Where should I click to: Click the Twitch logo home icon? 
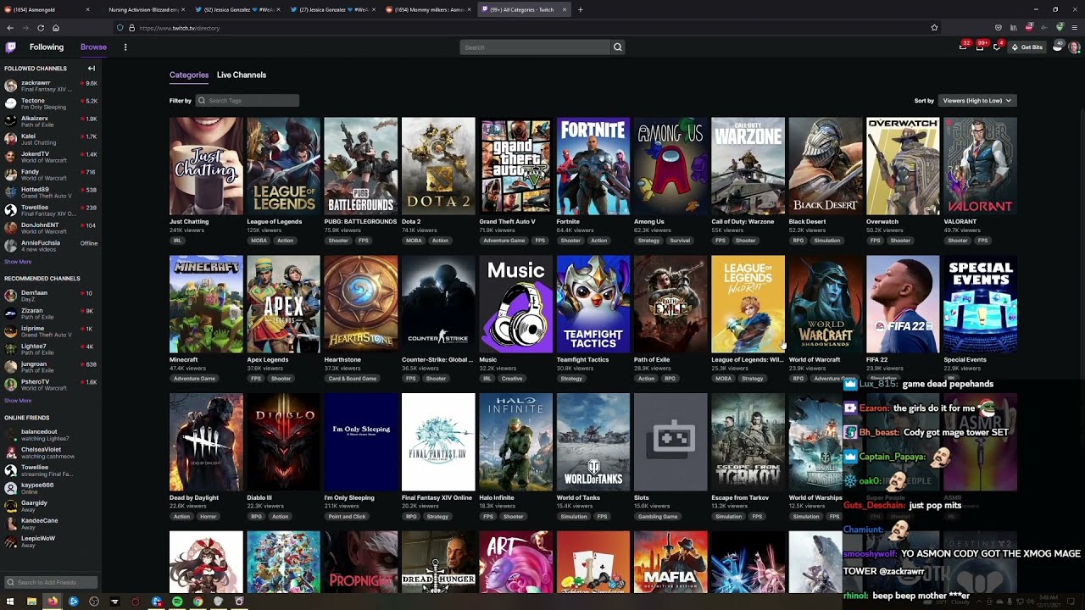(x=10, y=47)
